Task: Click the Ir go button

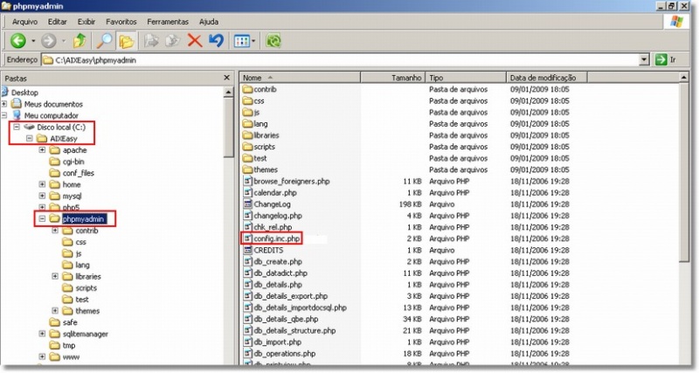Action: (x=666, y=60)
